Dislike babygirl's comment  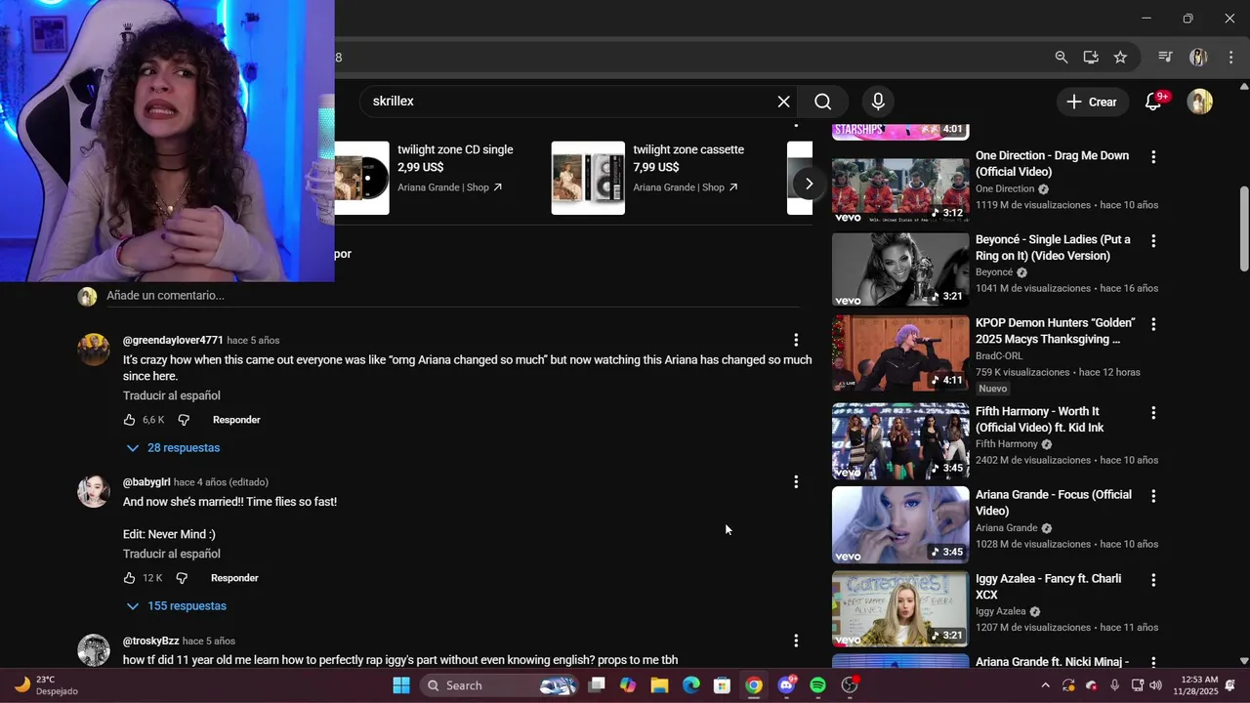182,578
